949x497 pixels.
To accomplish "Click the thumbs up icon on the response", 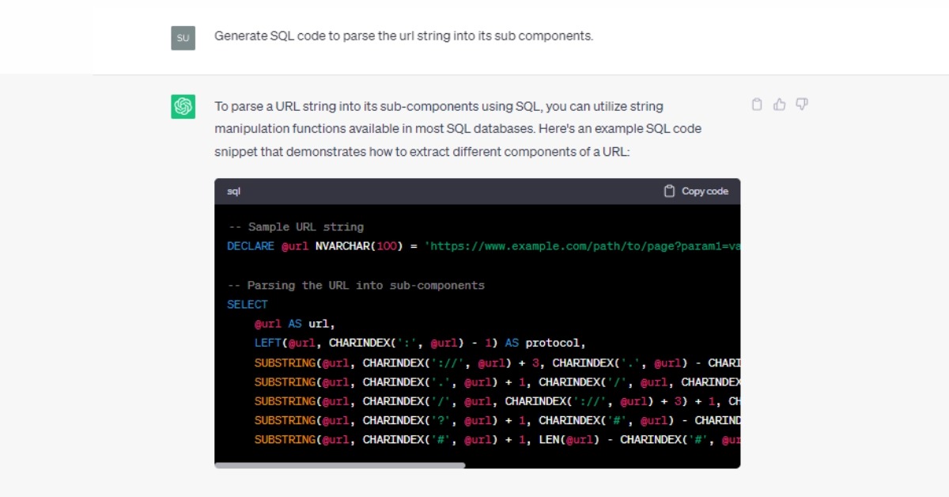I will (x=780, y=104).
